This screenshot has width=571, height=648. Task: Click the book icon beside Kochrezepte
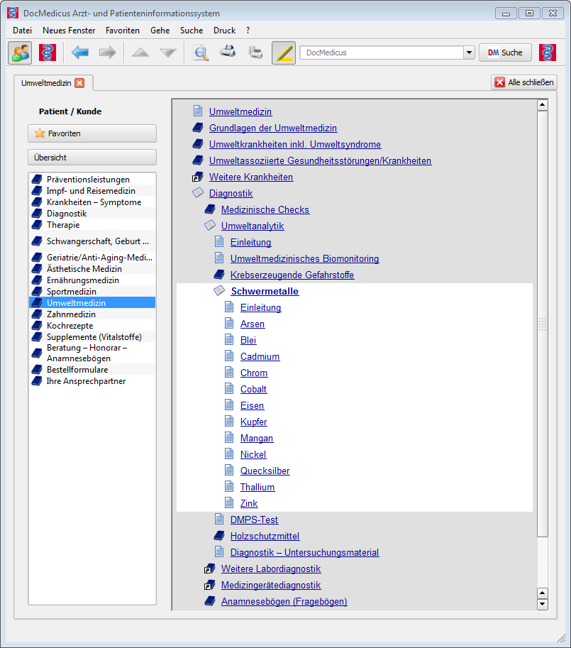[x=37, y=326]
